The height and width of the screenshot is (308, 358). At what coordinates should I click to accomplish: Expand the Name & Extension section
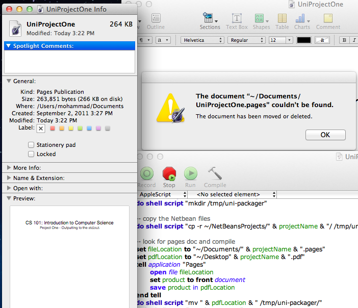click(9, 177)
